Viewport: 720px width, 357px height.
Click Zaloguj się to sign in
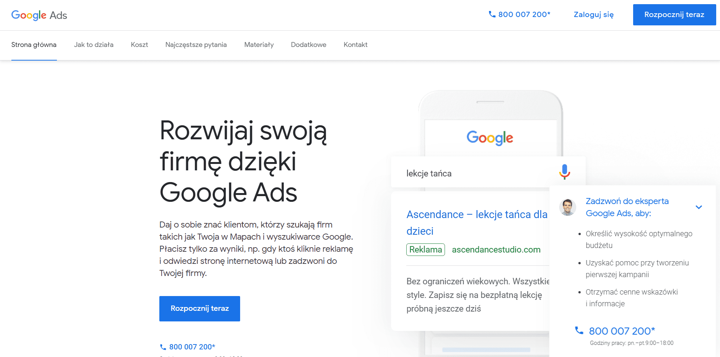coord(593,14)
